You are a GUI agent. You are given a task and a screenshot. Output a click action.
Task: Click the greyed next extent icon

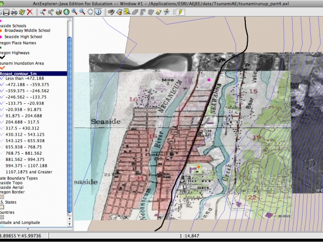(50, 12)
